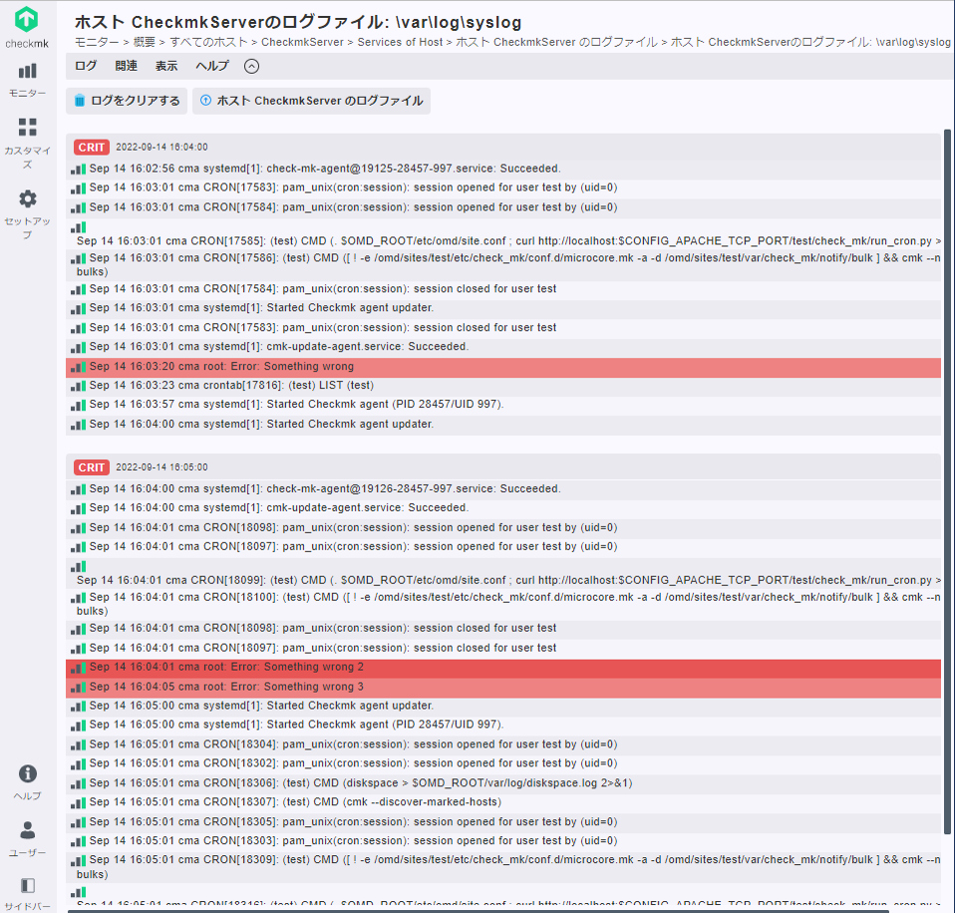Go to CheckmkServer breadcrumb link

[303, 42]
